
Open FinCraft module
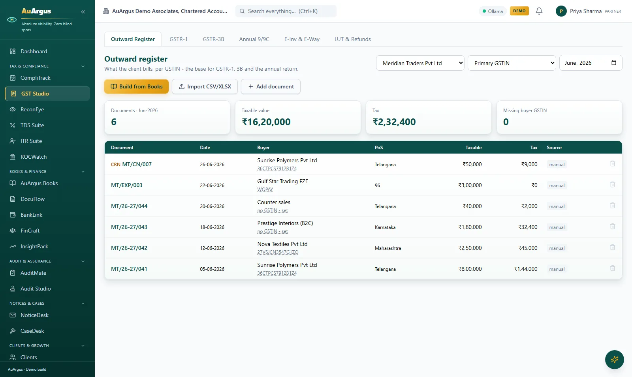[x=47, y=231]
